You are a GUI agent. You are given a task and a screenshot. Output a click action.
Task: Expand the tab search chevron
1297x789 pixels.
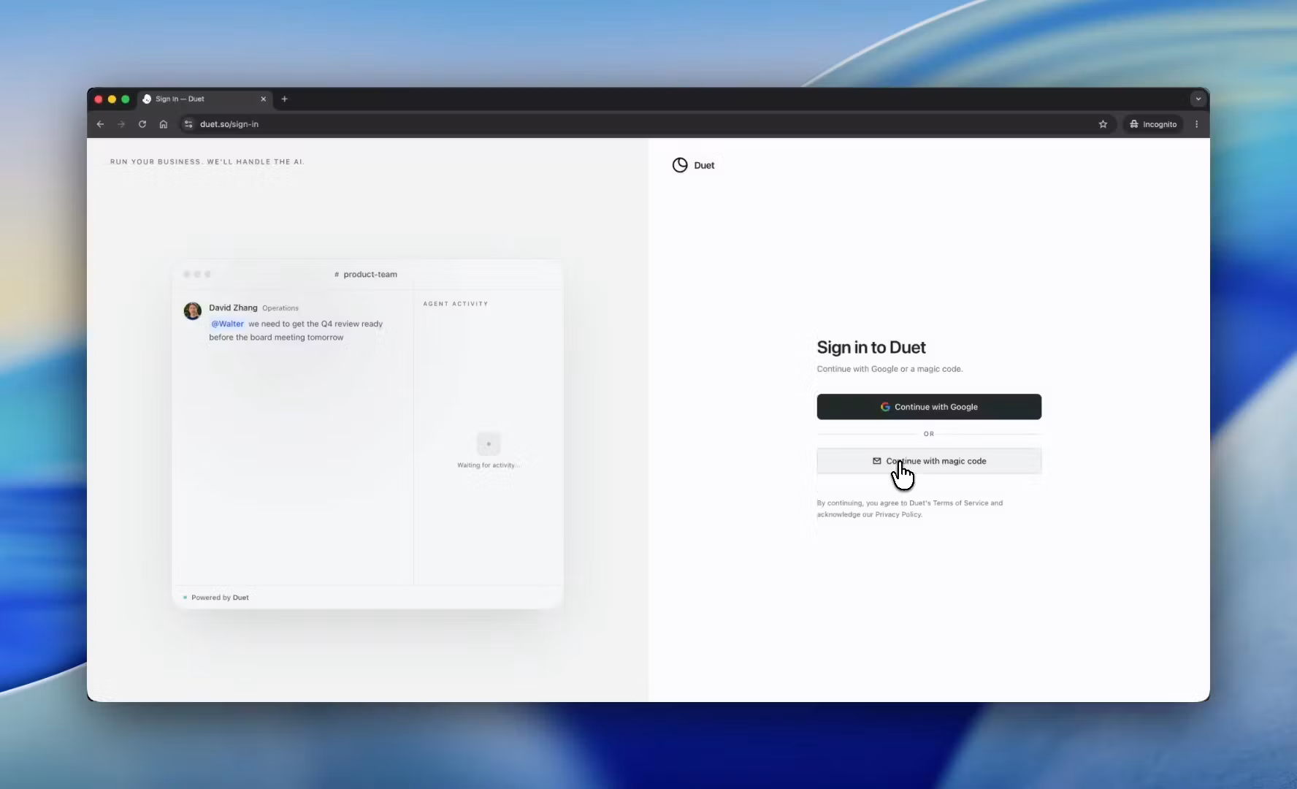[x=1198, y=99]
